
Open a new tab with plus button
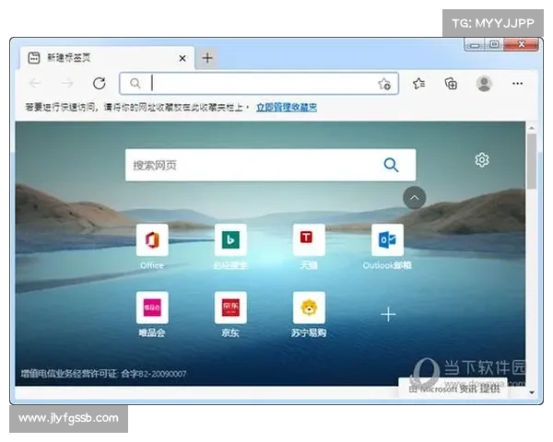(x=207, y=58)
